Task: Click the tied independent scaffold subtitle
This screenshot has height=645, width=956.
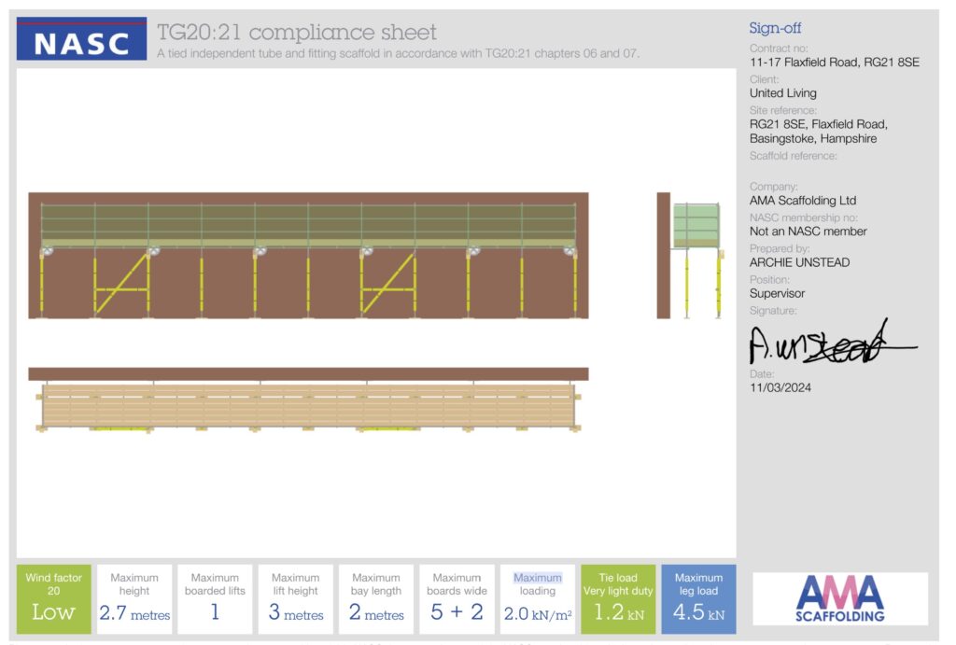Action: click(x=398, y=53)
